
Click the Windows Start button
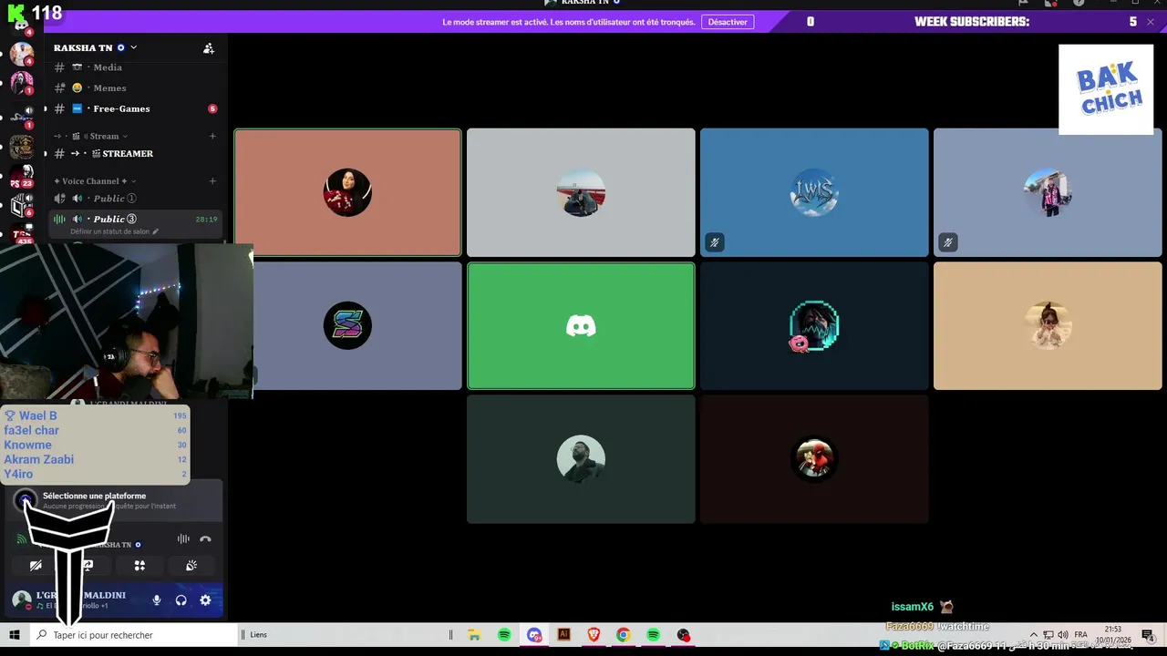tap(15, 635)
